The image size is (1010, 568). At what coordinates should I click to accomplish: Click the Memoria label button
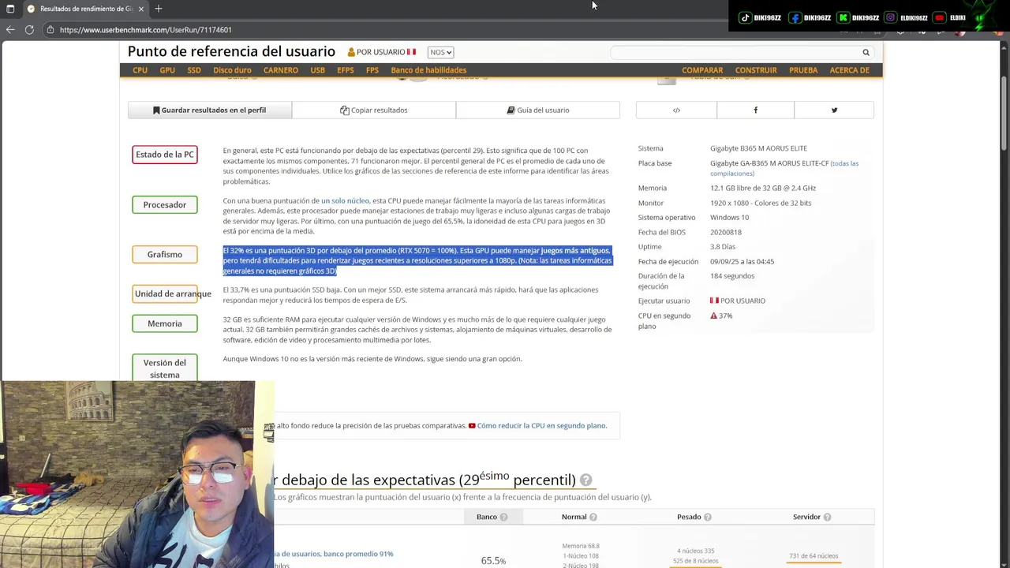coord(164,323)
